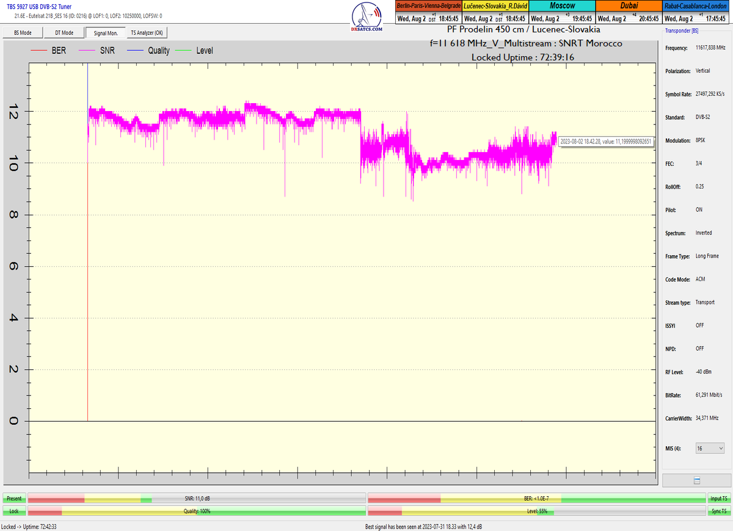This screenshot has height=531, width=733.
Task: Open the TS Analyzer (OK) tab
Action: pyautogui.click(x=147, y=33)
